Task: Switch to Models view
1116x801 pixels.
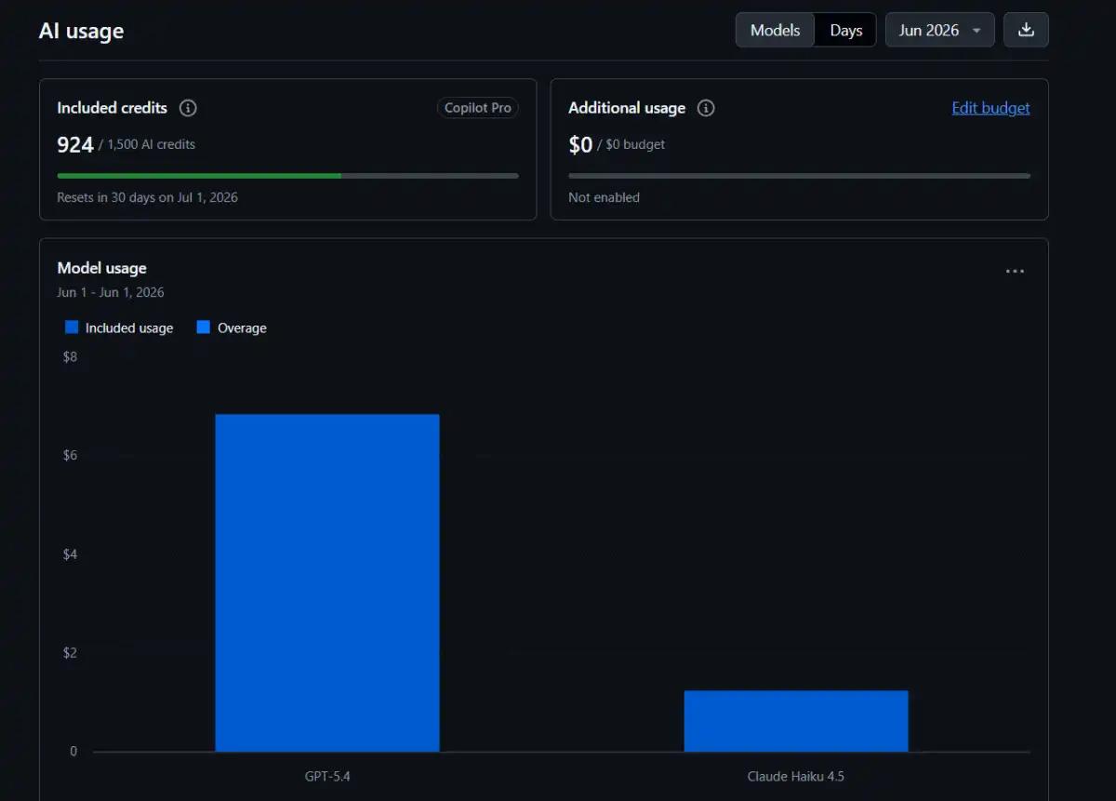Action: point(776,30)
